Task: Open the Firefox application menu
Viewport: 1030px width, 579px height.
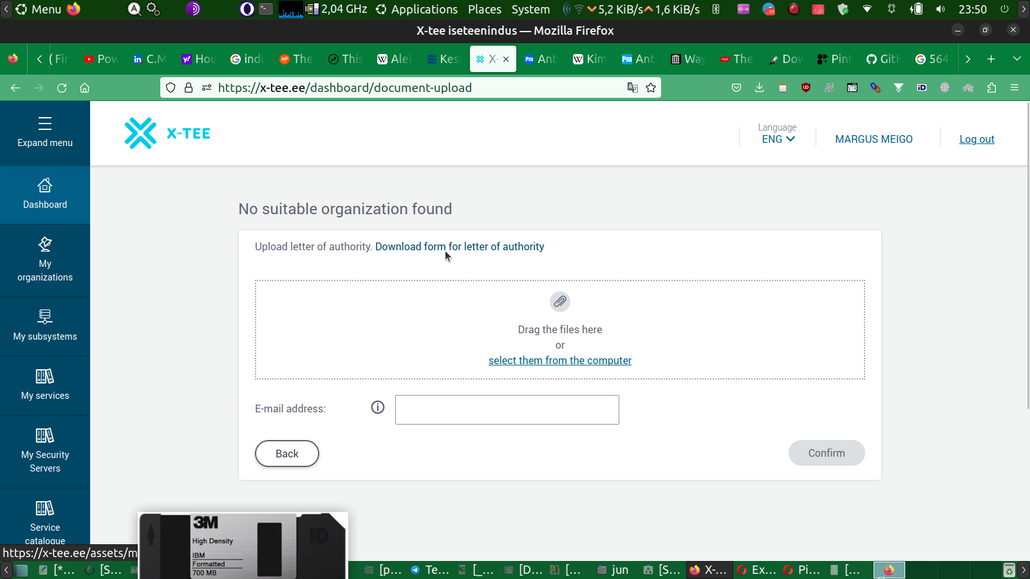Action: point(1015,88)
